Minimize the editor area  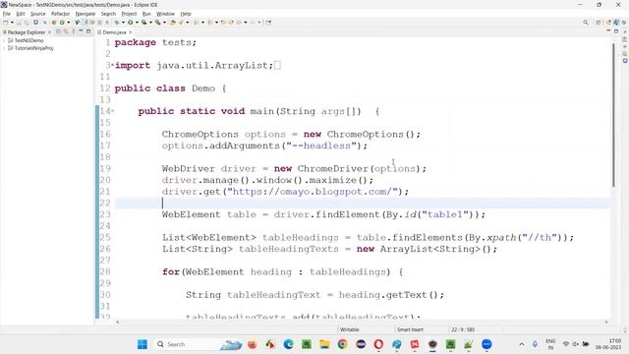[608, 31]
